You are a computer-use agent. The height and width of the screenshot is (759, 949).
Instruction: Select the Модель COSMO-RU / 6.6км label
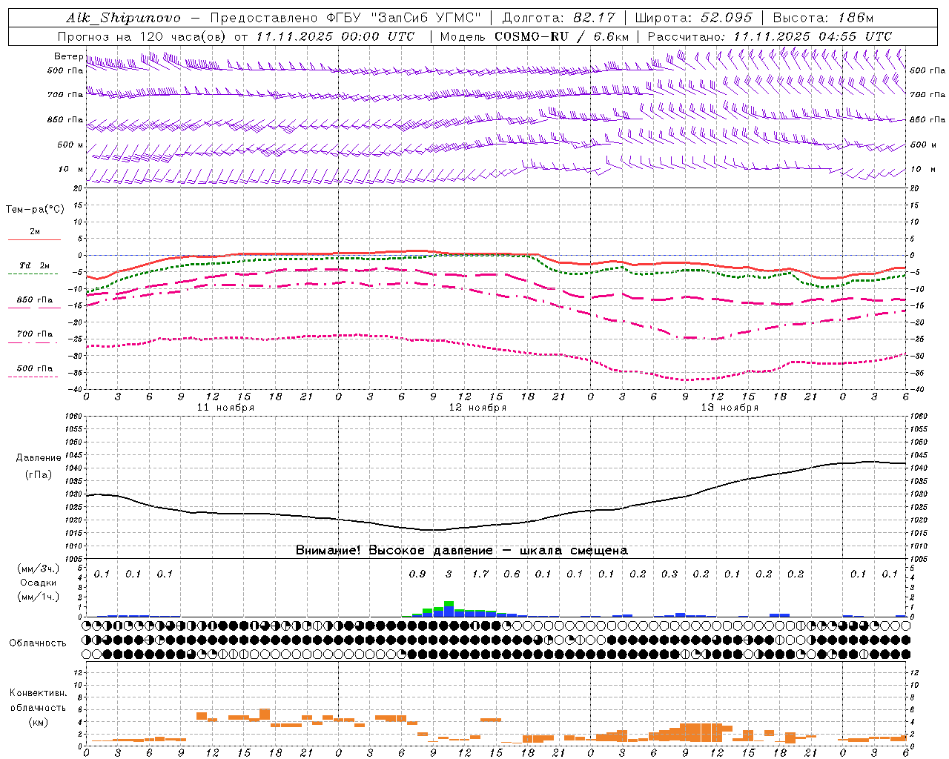pyautogui.click(x=535, y=36)
